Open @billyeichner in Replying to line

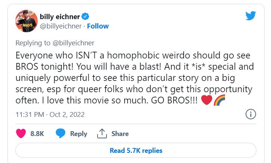pyautogui.click(x=74, y=43)
